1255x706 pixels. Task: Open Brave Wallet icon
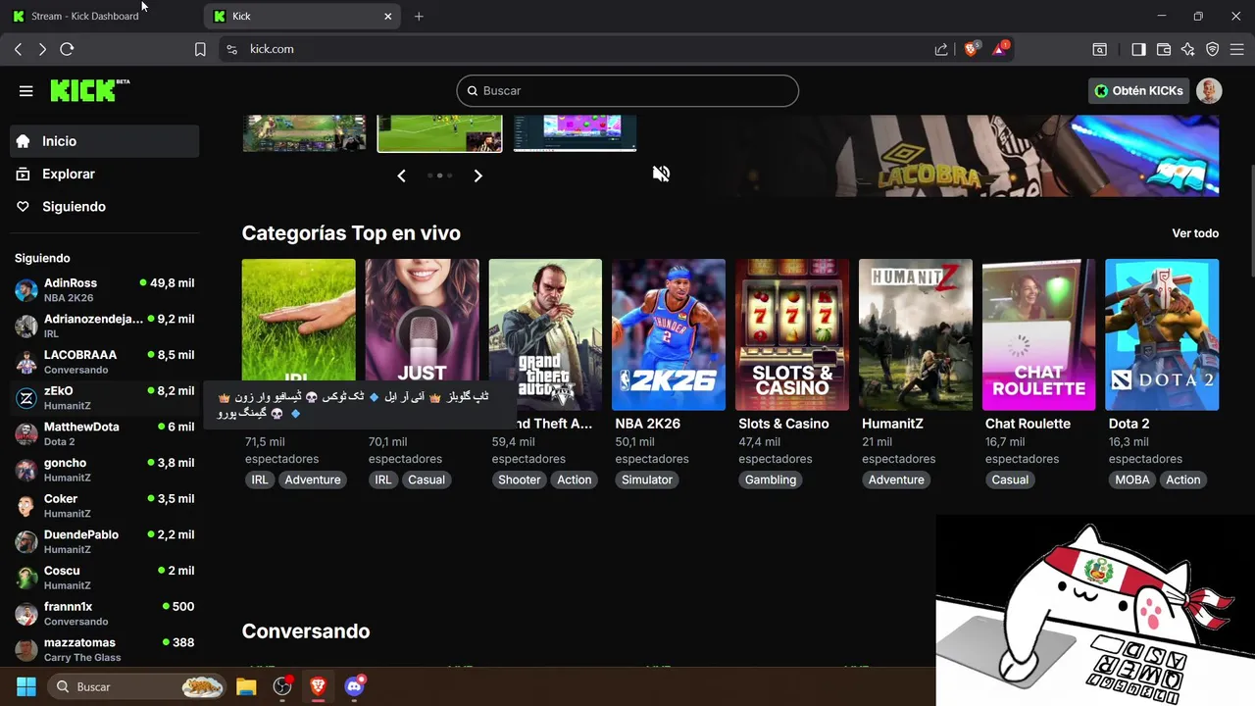(1164, 49)
